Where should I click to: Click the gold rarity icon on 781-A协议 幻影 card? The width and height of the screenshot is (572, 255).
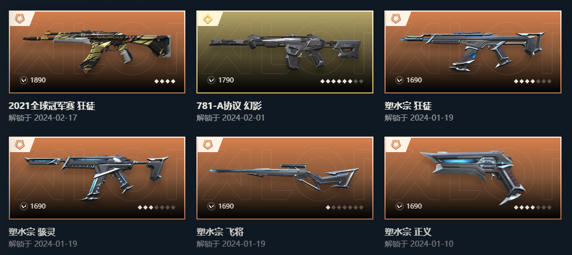tap(207, 19)
